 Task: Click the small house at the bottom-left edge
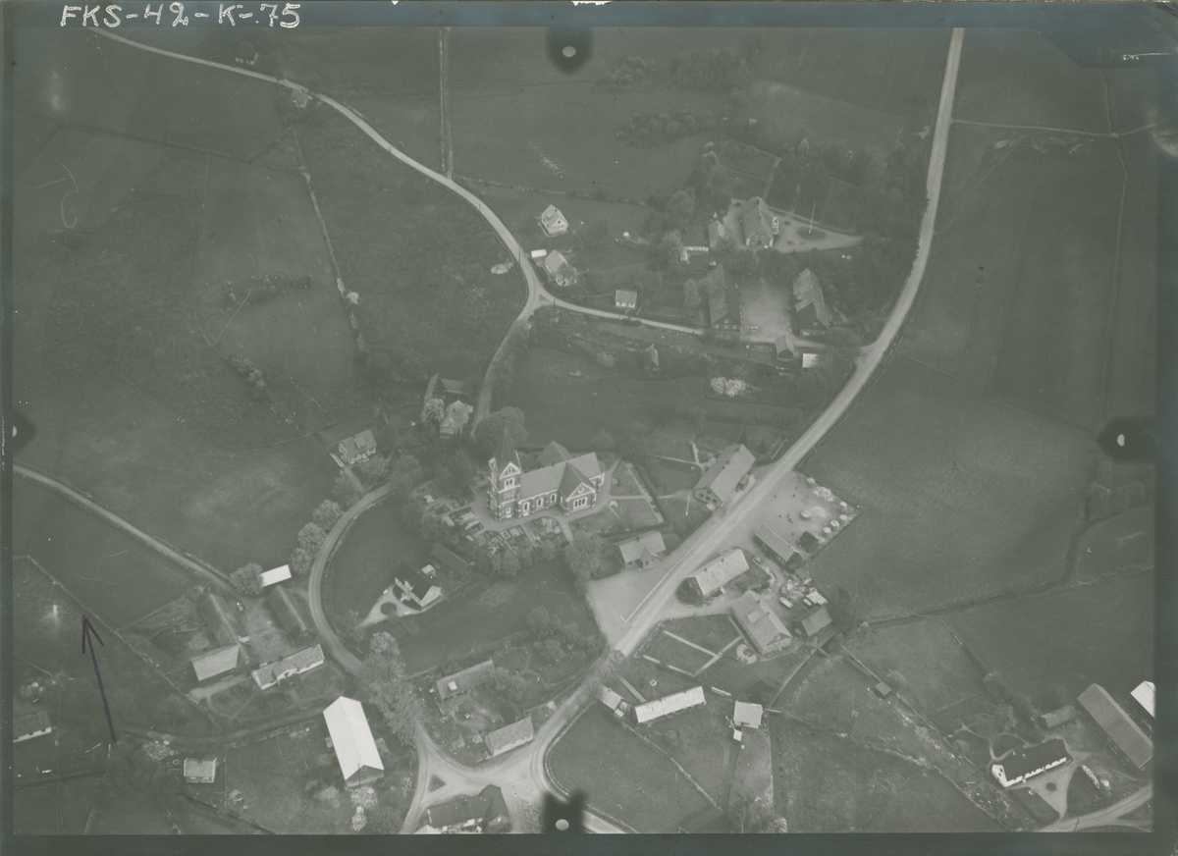coord(32,725)
